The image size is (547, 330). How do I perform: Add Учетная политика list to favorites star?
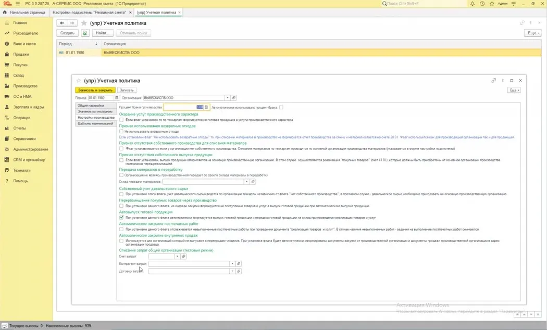pos(84,23)
